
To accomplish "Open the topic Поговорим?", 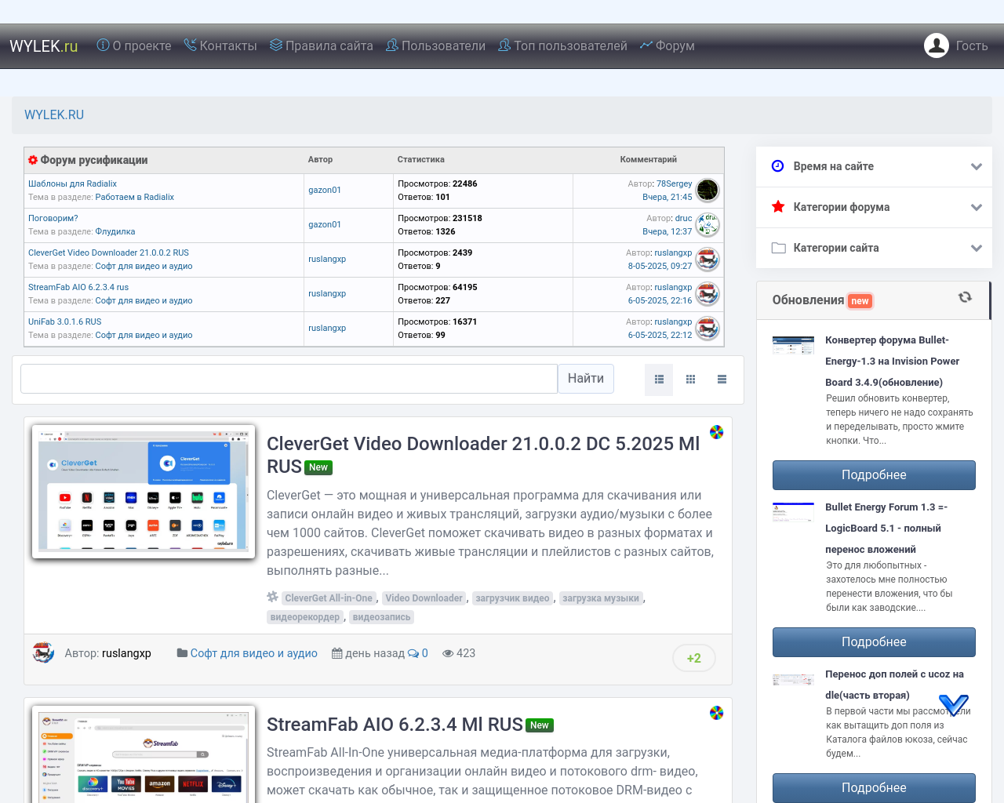I will coord(53,218).
